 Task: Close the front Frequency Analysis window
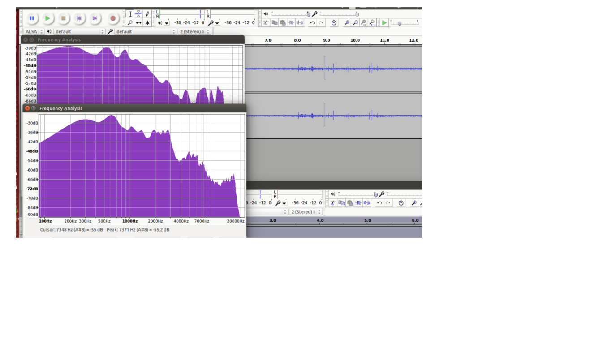point(27,108)
